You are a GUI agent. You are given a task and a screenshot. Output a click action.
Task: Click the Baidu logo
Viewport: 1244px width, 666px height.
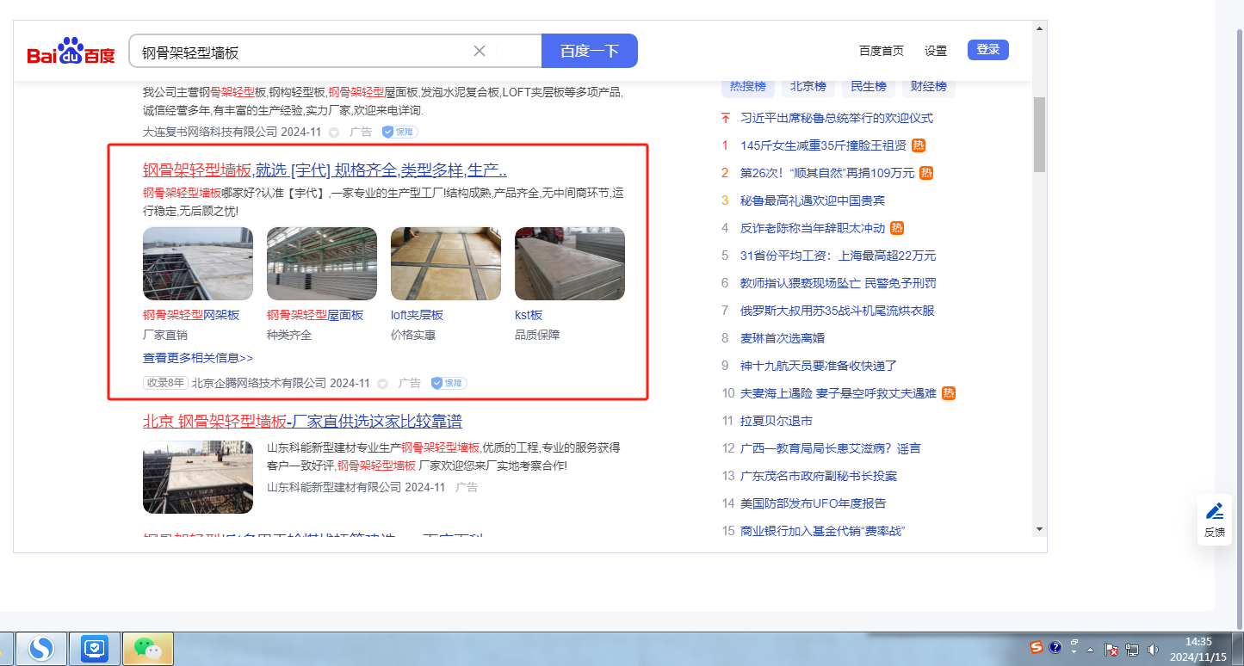click(x=71, y=52)
